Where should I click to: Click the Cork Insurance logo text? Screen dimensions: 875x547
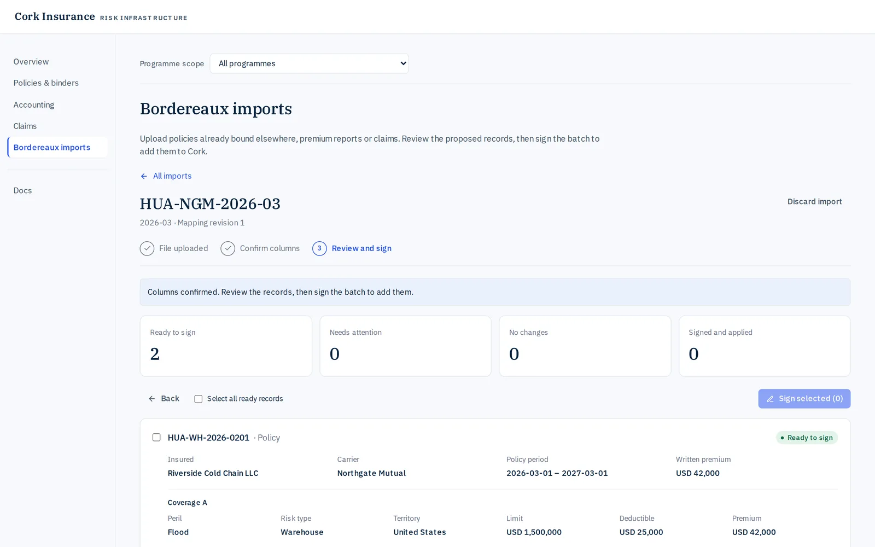click(55, 16)
